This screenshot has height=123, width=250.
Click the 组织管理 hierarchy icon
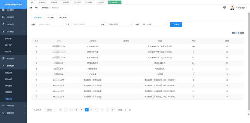click(x=3, y=24)
